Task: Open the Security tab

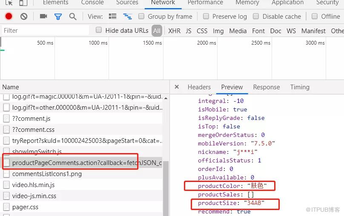Action: 327,3
